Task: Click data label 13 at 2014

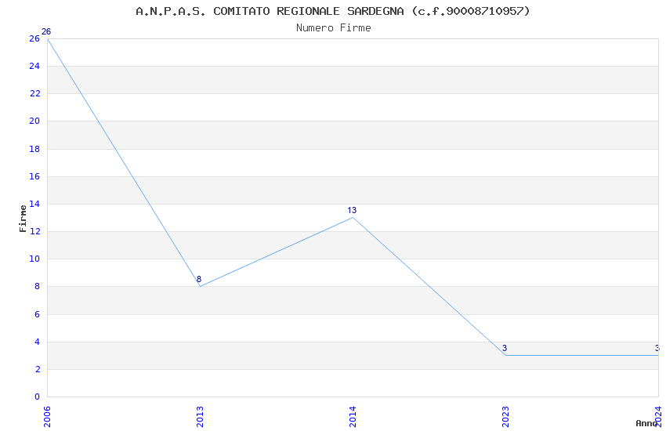Action: click(x=352, y=210)
